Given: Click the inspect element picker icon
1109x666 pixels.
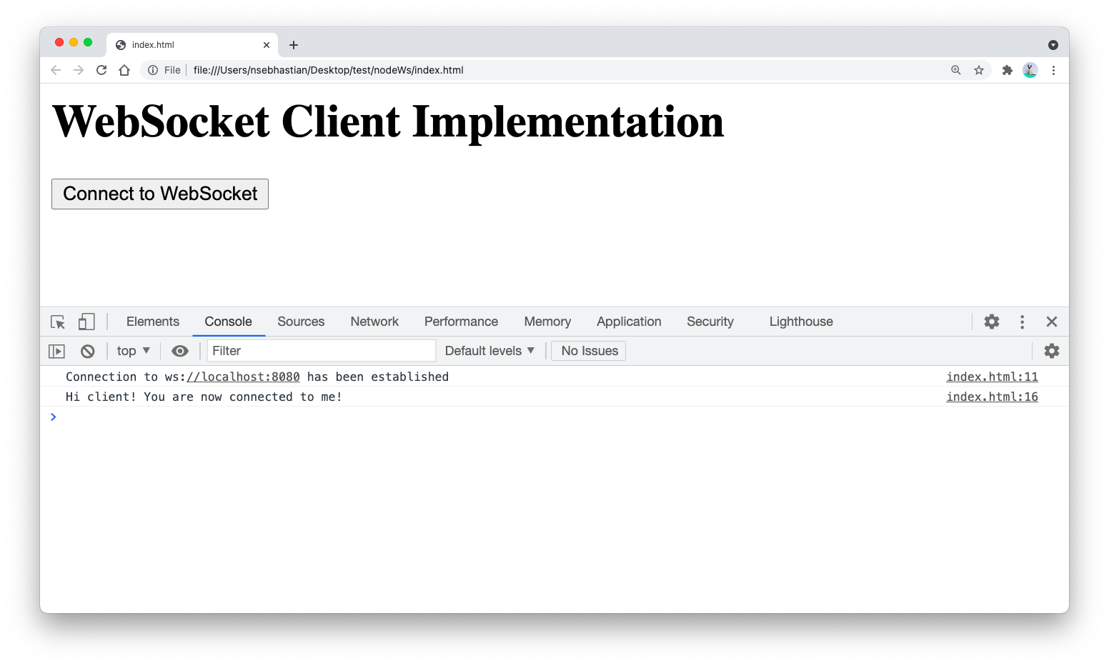Looking at the screenshot, I should [x=58, y=322].
